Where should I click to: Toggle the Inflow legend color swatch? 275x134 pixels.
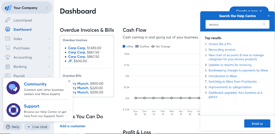(124, 46)
